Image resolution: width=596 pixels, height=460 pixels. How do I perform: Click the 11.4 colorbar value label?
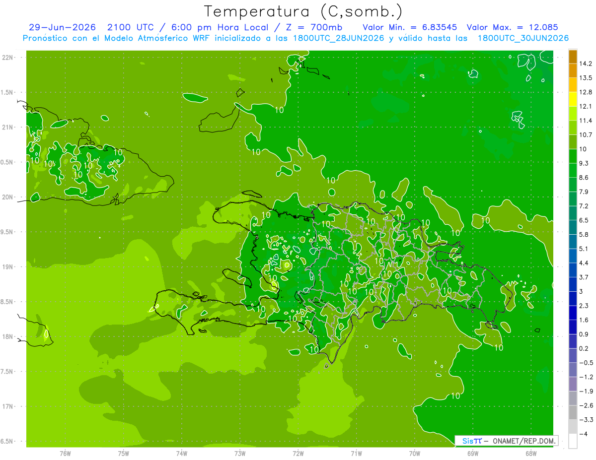(586, 121)
